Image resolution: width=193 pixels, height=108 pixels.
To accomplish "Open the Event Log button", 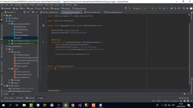I will pyautogui.click(x=184, y=98).
